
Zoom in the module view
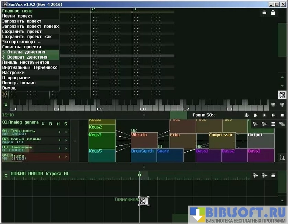pyautogui.click(x=264, y=124)
